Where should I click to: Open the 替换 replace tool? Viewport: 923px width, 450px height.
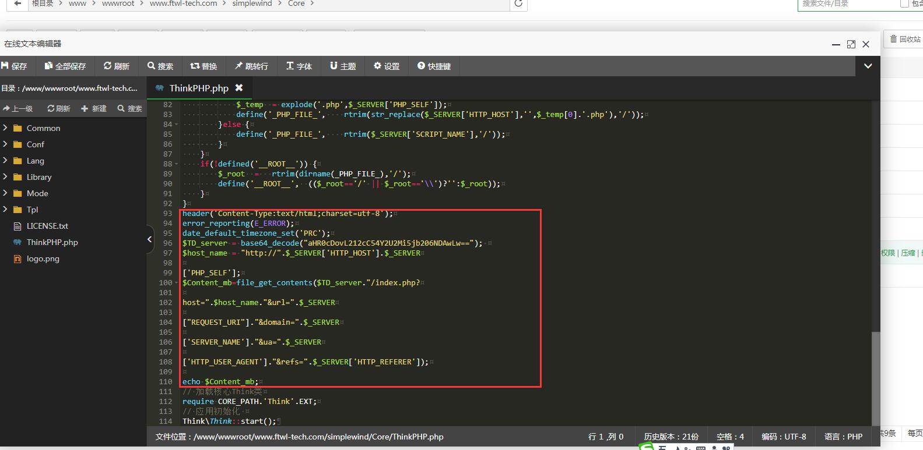click(x=204, y=66)
